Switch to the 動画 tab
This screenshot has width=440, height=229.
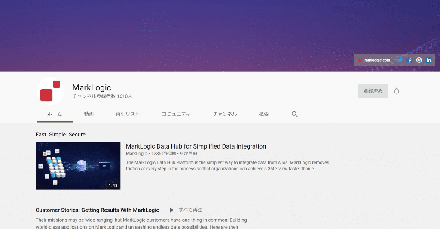click(x=89, y=114)
